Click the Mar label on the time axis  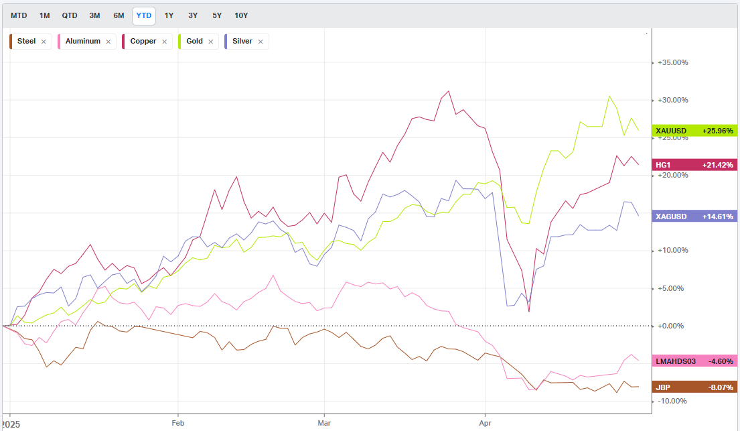pyautogui.click(x=324, y=423)
